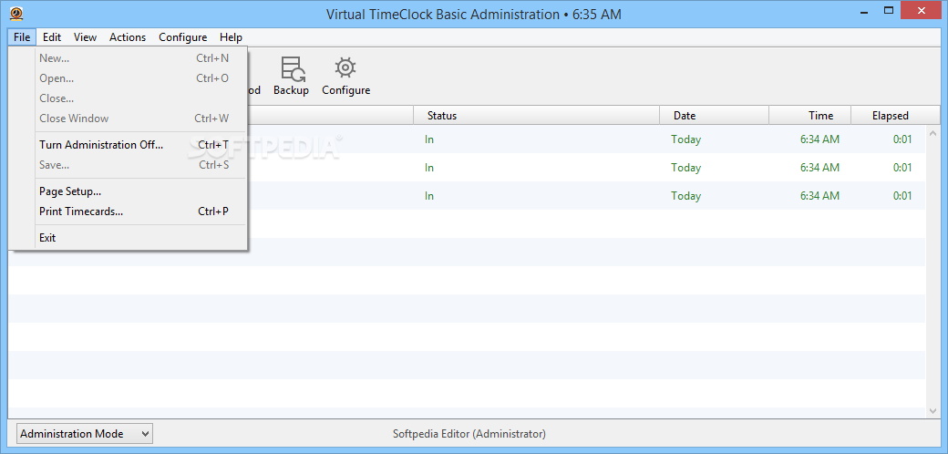The width and height of the screenshot is (948, 454).
Task: Open the File menu
Action: click(x=22, y=36)
